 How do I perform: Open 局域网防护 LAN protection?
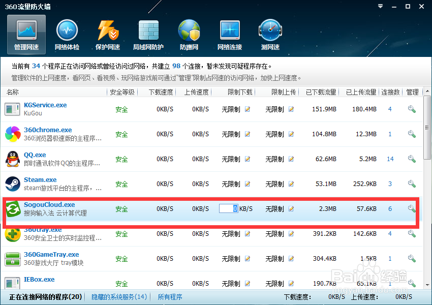click(x=148, y=35)
